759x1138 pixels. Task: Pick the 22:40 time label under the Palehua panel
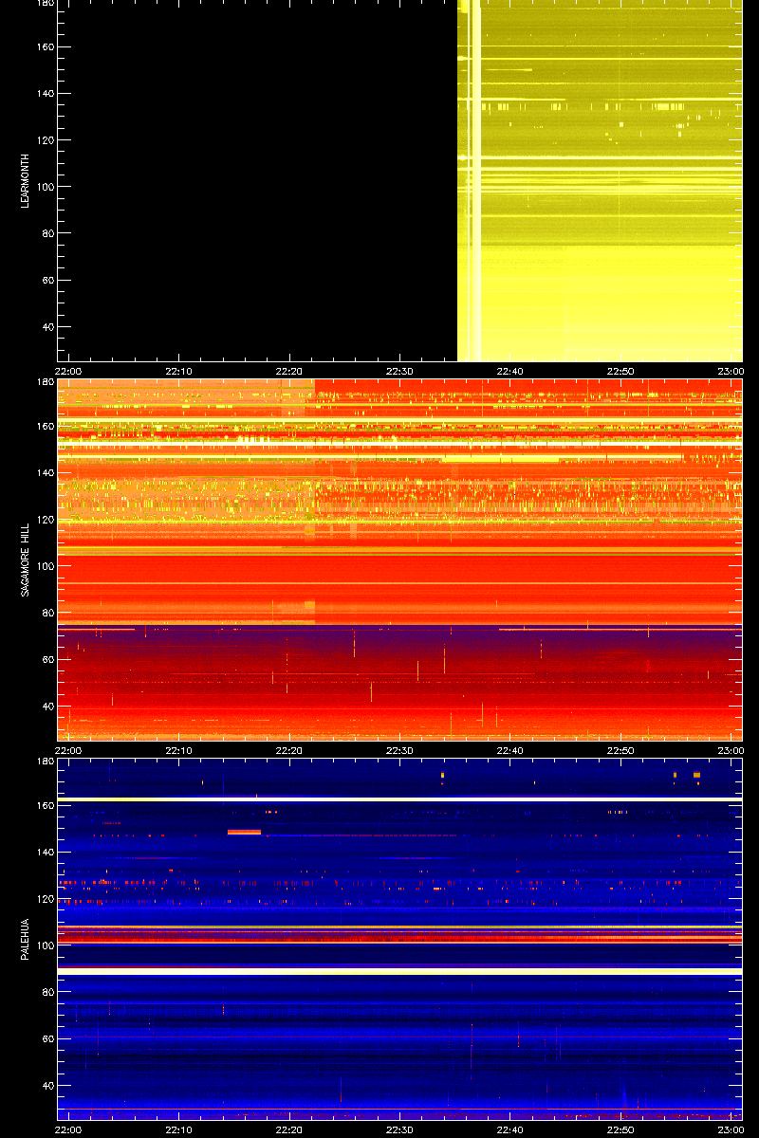tap(510, 1129)
